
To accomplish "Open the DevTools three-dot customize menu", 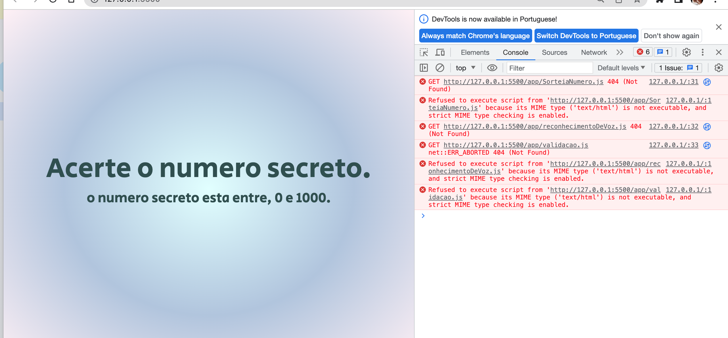I will 703,52.
